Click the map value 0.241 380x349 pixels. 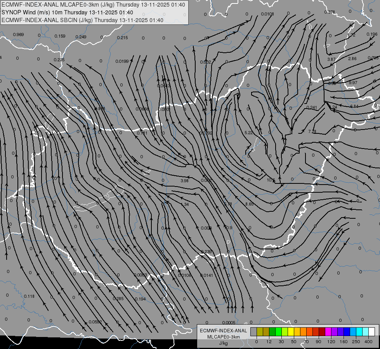pos(312,107)
